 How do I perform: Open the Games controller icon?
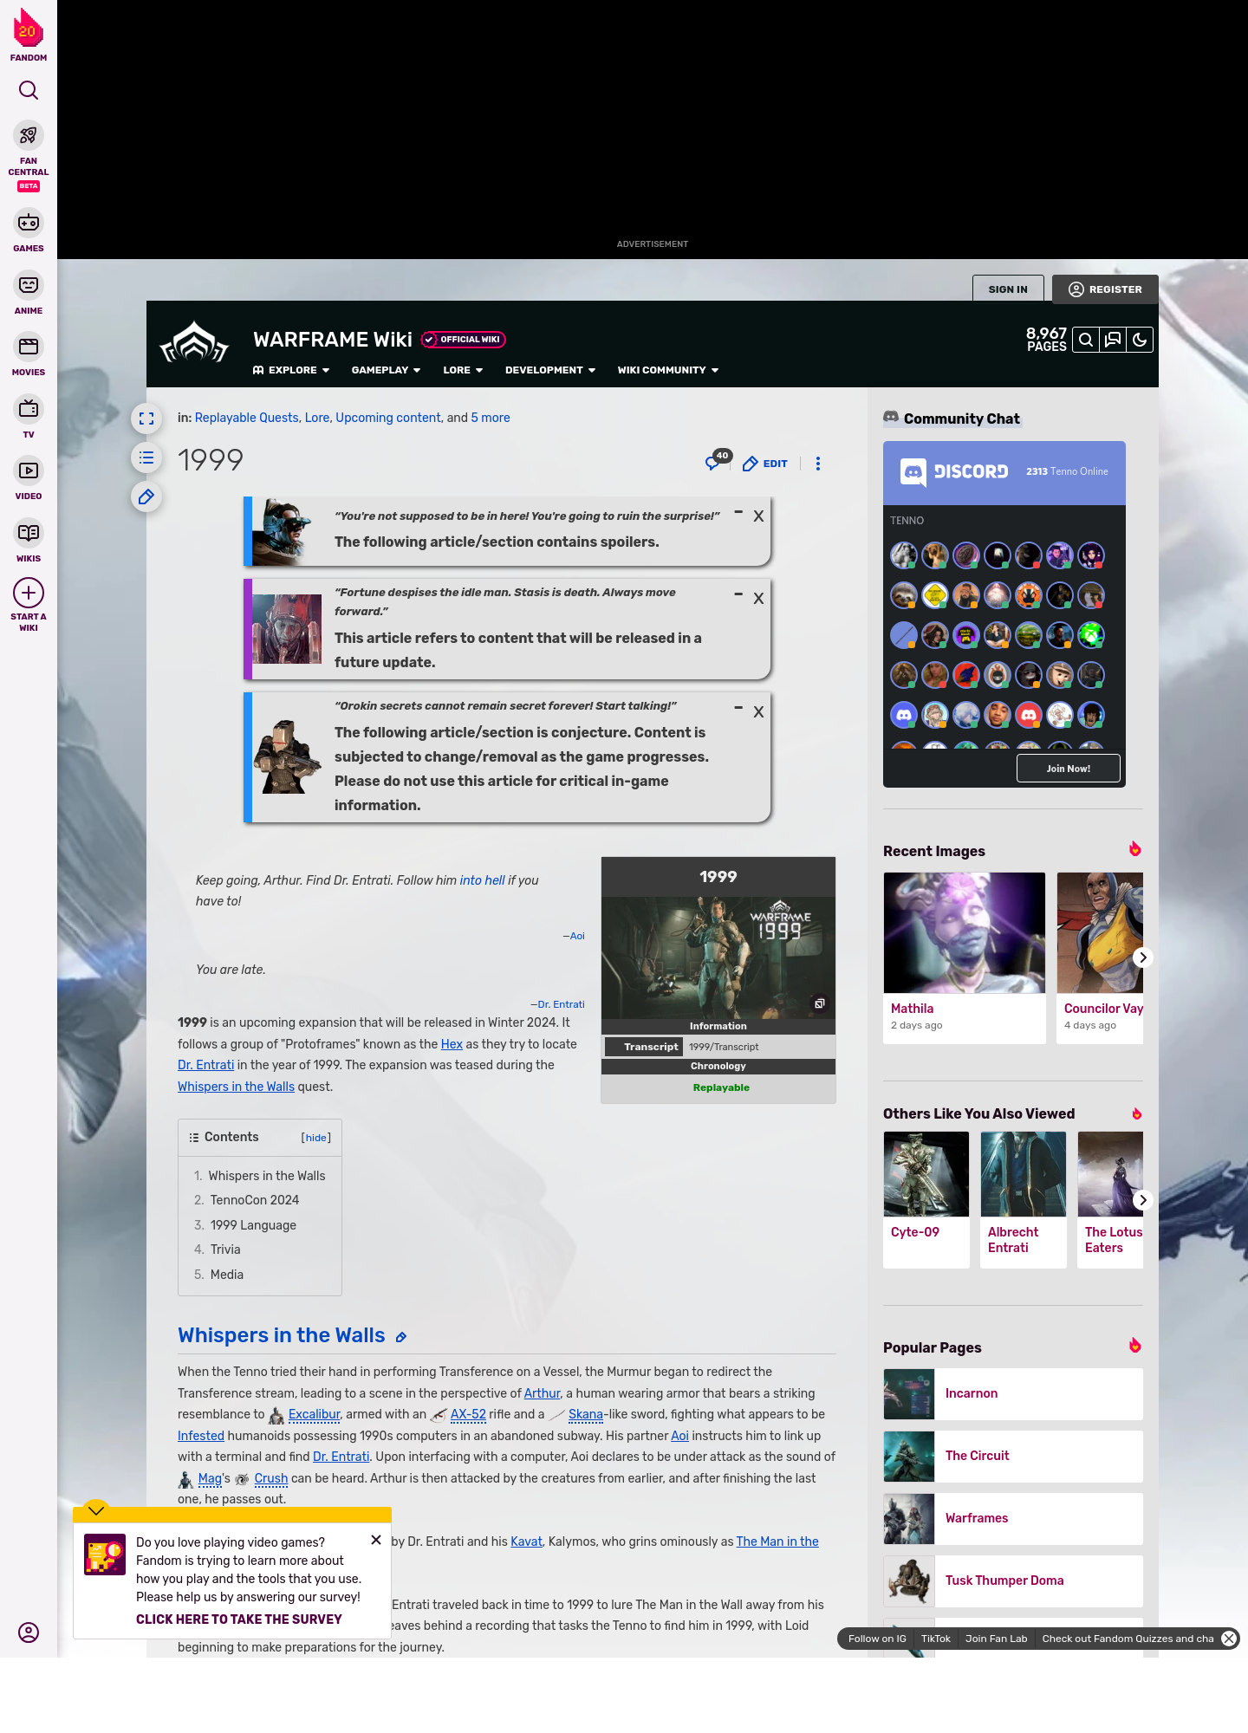pyautogui.click(x=29, y=223)
